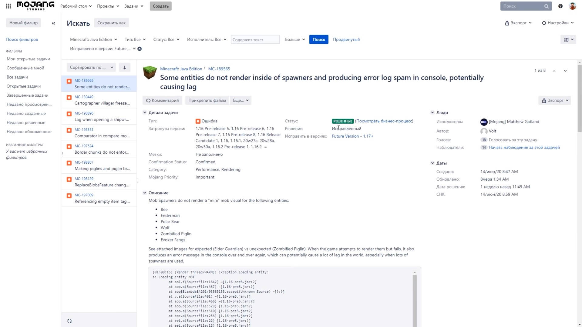Click the blue 'Поиск' search button

click(318, 40)
